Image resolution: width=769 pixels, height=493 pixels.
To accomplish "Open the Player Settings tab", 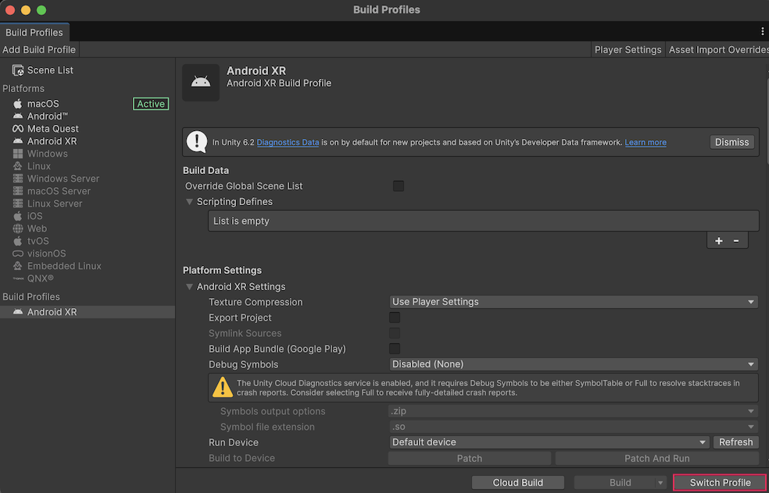I will [x=628, y=49].
